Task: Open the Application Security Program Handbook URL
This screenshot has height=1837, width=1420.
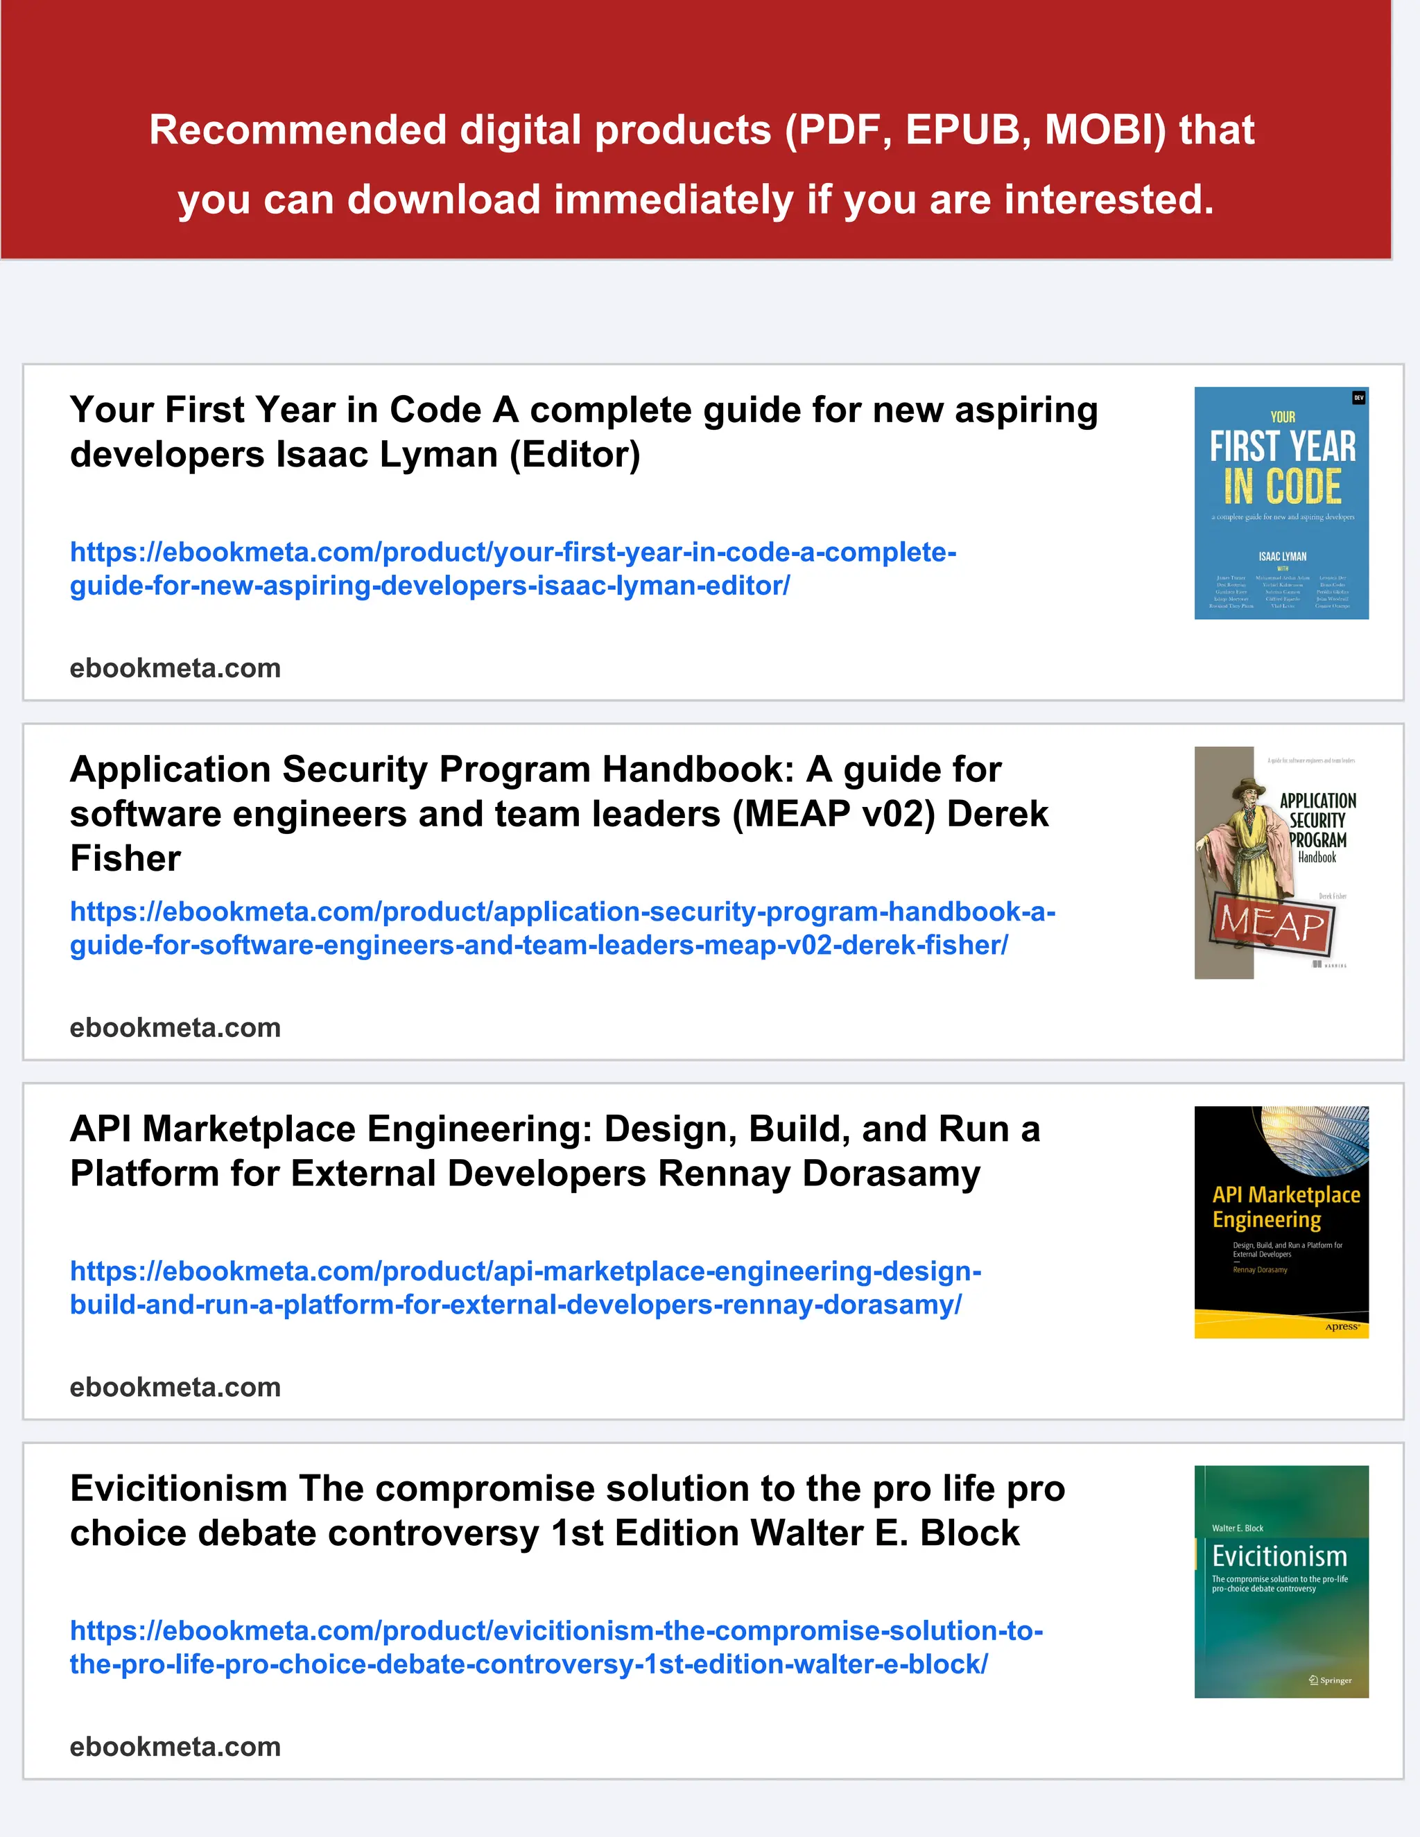Action: (563, 928)
